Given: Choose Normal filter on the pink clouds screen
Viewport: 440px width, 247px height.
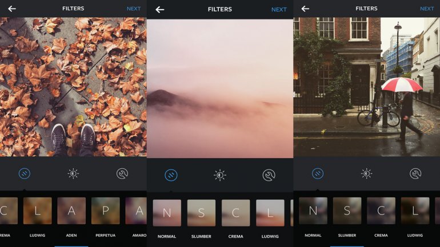Looking at the screenshot, I should tap(167, 213).
